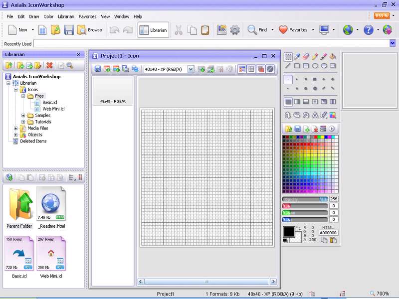Click the red X delete icon in Librarian toolbar
Image resolution: width=399 pixels, height=299 pixels.
[49, 66]
